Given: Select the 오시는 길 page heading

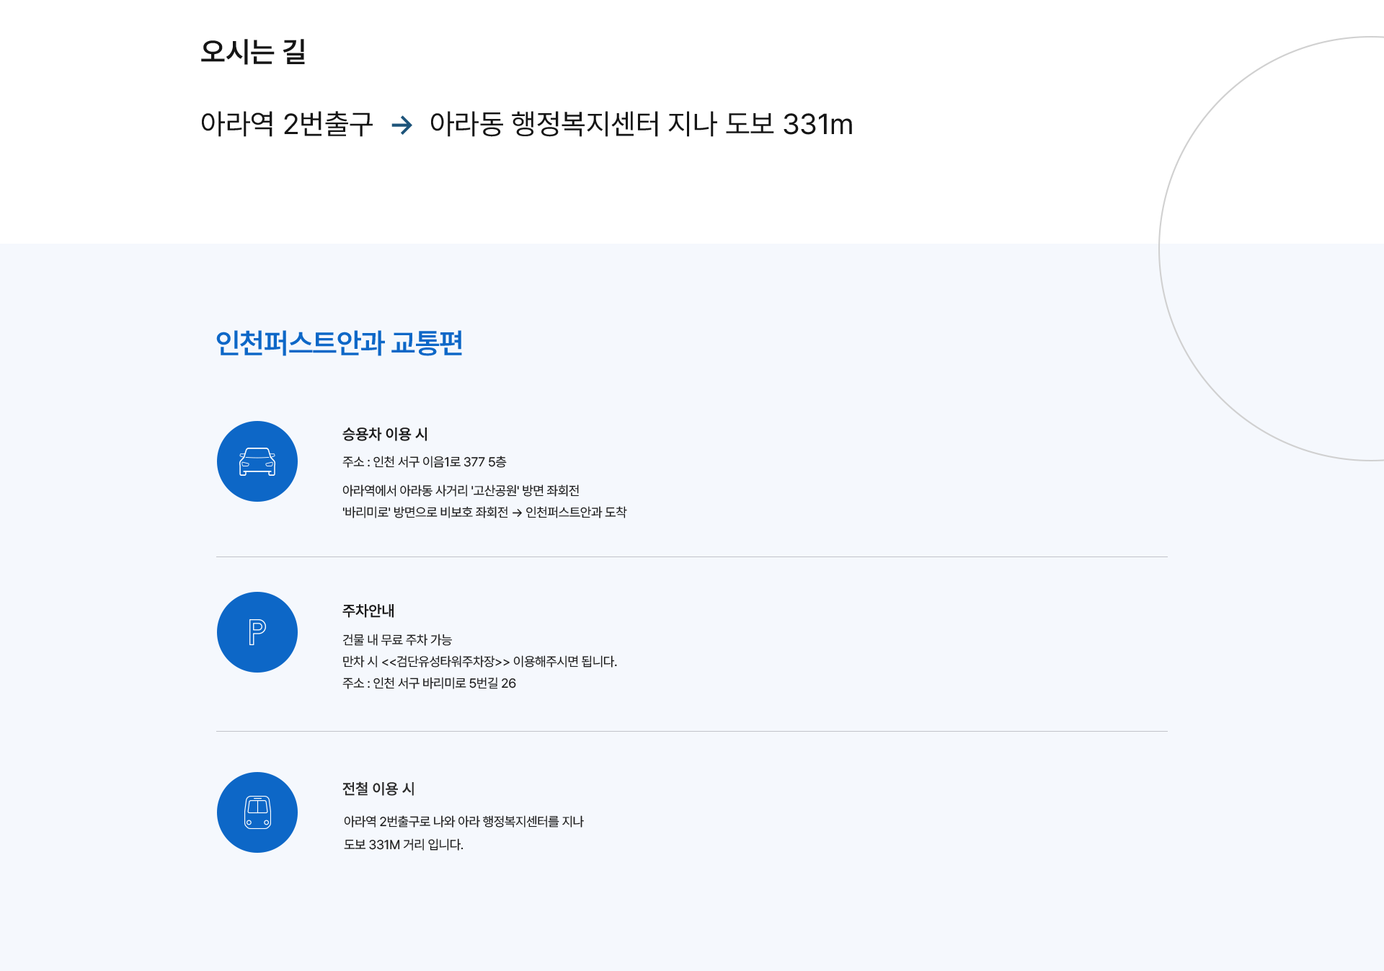Looking at the screenshot, I should (253, 52).
